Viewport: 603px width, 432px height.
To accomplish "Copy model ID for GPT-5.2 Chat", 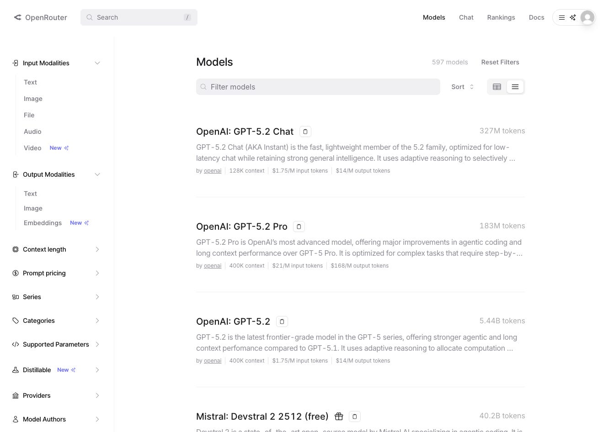I will [x=305, y=132].
